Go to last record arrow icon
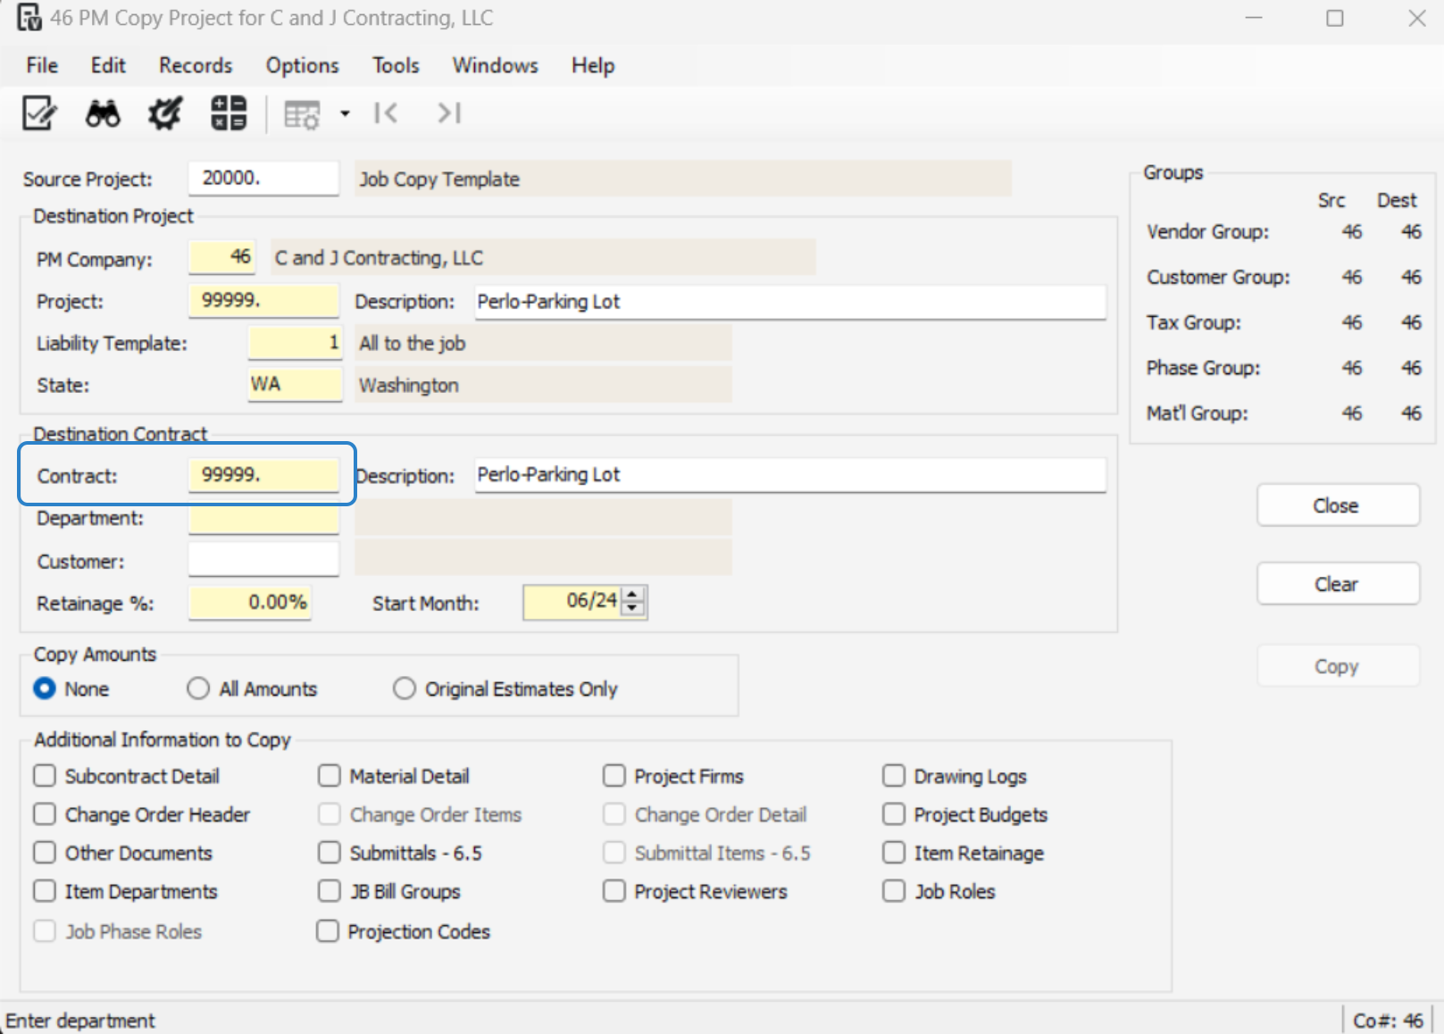The image size is (1444, 1034). pos(449,113)
